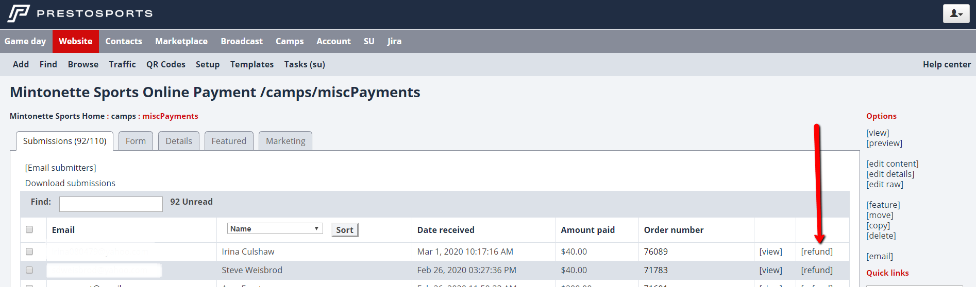
Task: Click [feature] option
Action: pos(883,205)
